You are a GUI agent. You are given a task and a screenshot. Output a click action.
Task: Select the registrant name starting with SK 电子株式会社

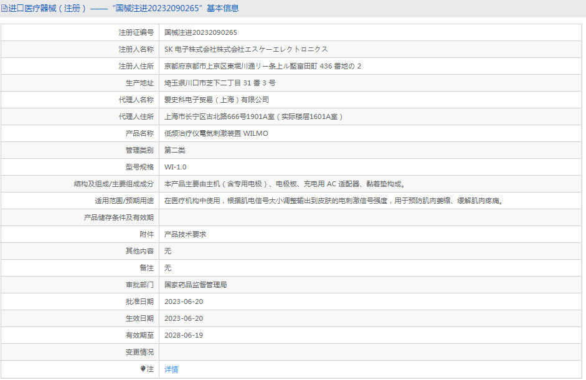[x=246, y=49]
